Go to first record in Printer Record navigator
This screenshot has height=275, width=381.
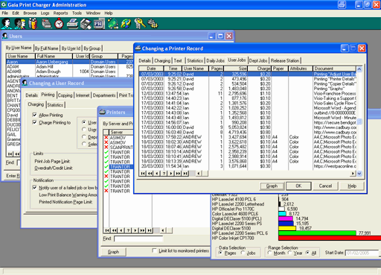(143, 174)
